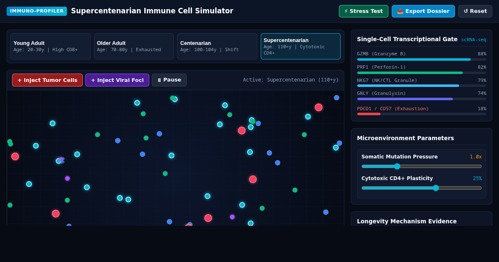Click the scRNA-seq label
499x262 pixels.
point(474,40)
